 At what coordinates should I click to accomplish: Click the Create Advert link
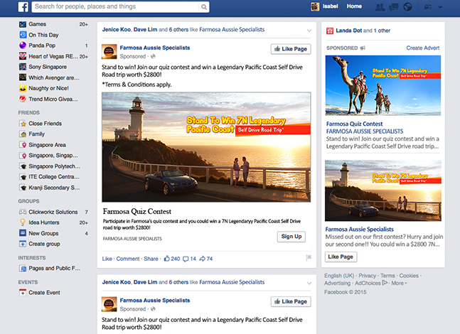tap(423, 48)
